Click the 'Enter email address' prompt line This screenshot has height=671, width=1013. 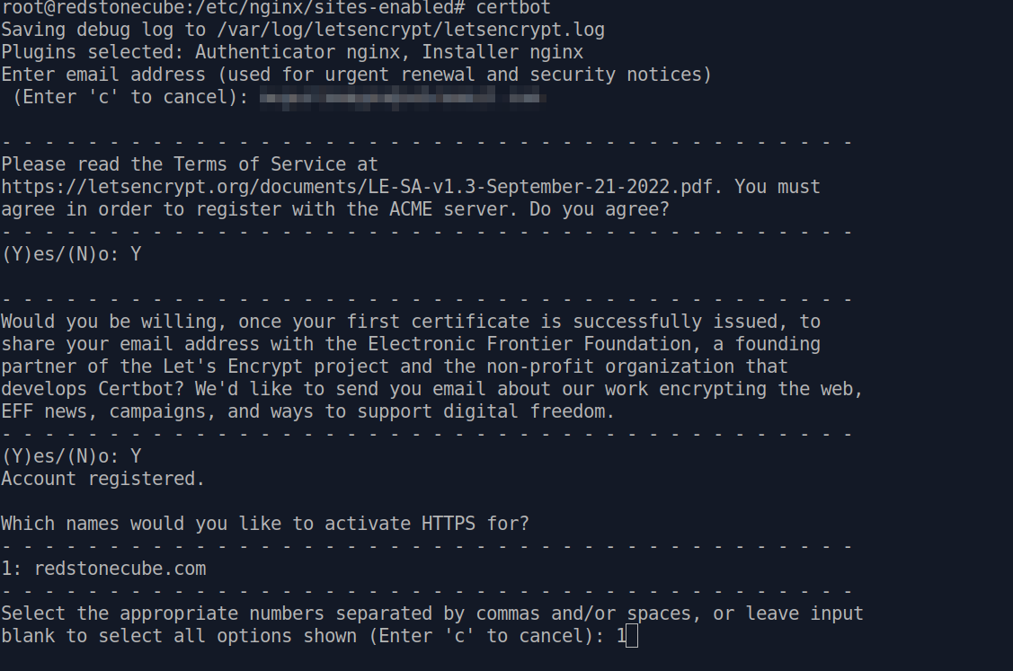coord(356,75)
